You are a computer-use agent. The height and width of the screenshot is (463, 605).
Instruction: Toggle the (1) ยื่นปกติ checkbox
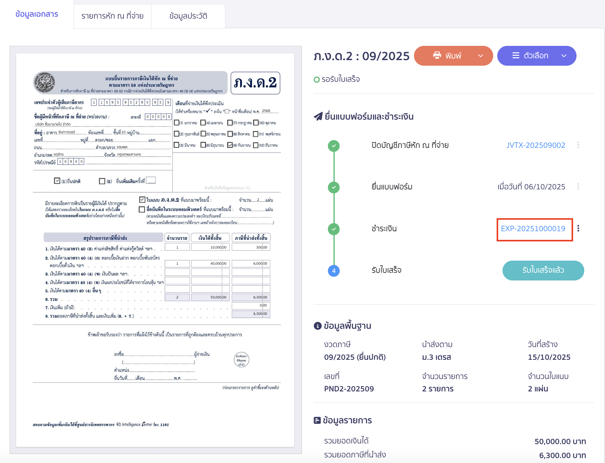(57, 181)
